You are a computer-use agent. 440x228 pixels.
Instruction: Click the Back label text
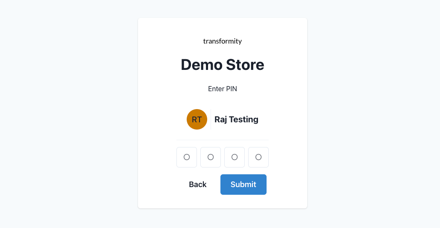tap(198, 185)
